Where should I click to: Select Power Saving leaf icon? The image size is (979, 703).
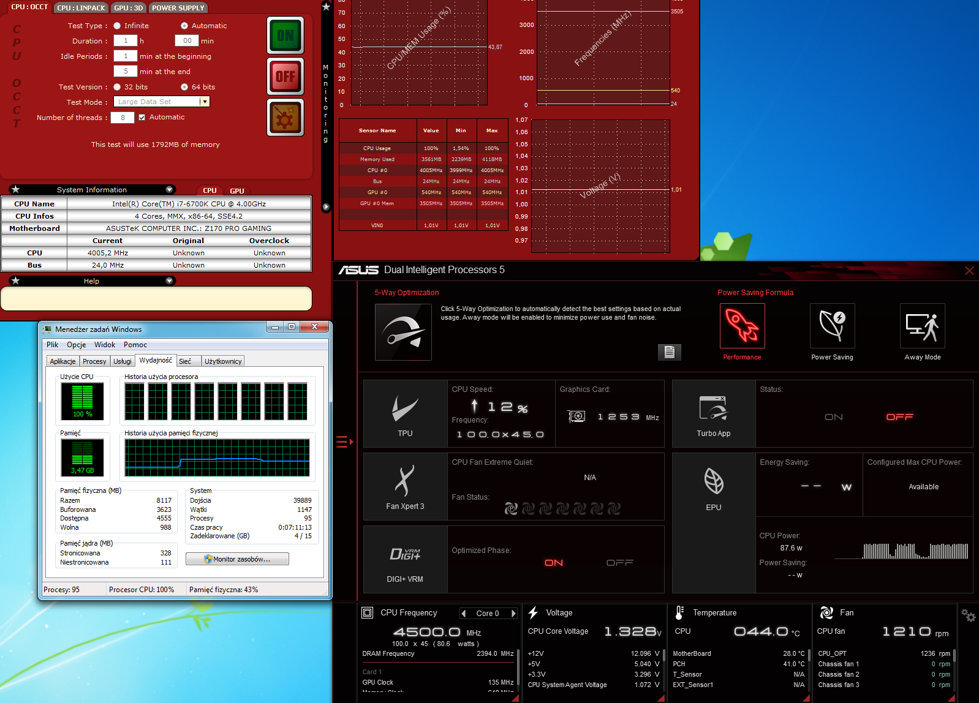(x=832, y=326)
